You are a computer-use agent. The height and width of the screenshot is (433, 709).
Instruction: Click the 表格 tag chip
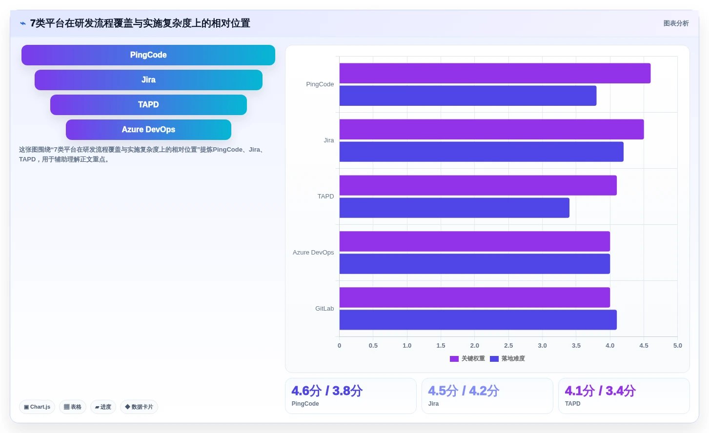point(73,407)
